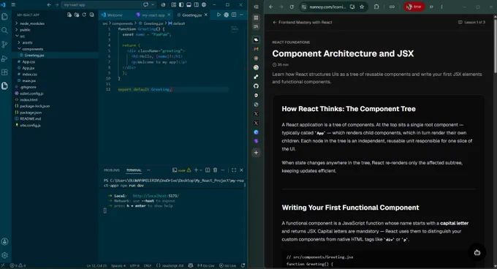
Task: Close the terminal panel
Action: point(241,170)
